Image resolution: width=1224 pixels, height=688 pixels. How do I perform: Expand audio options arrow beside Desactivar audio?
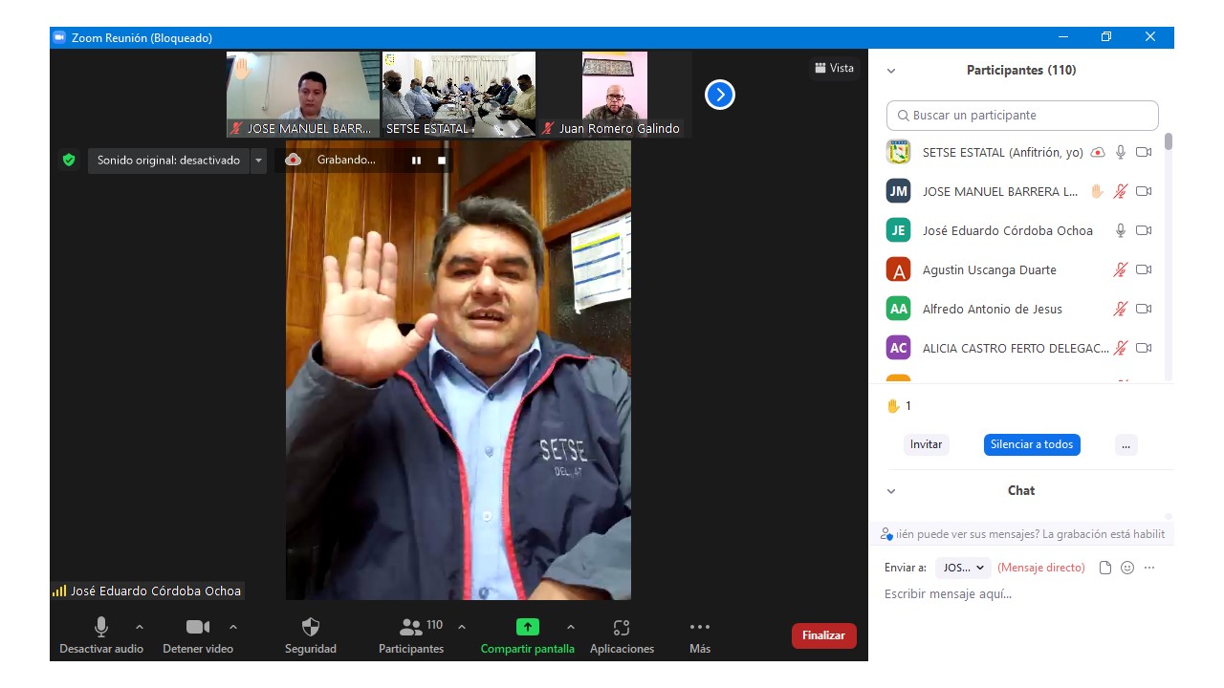coord(140,627)
